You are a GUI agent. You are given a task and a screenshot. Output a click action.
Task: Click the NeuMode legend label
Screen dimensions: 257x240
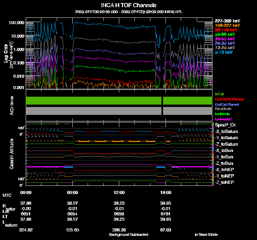[223, 109]
